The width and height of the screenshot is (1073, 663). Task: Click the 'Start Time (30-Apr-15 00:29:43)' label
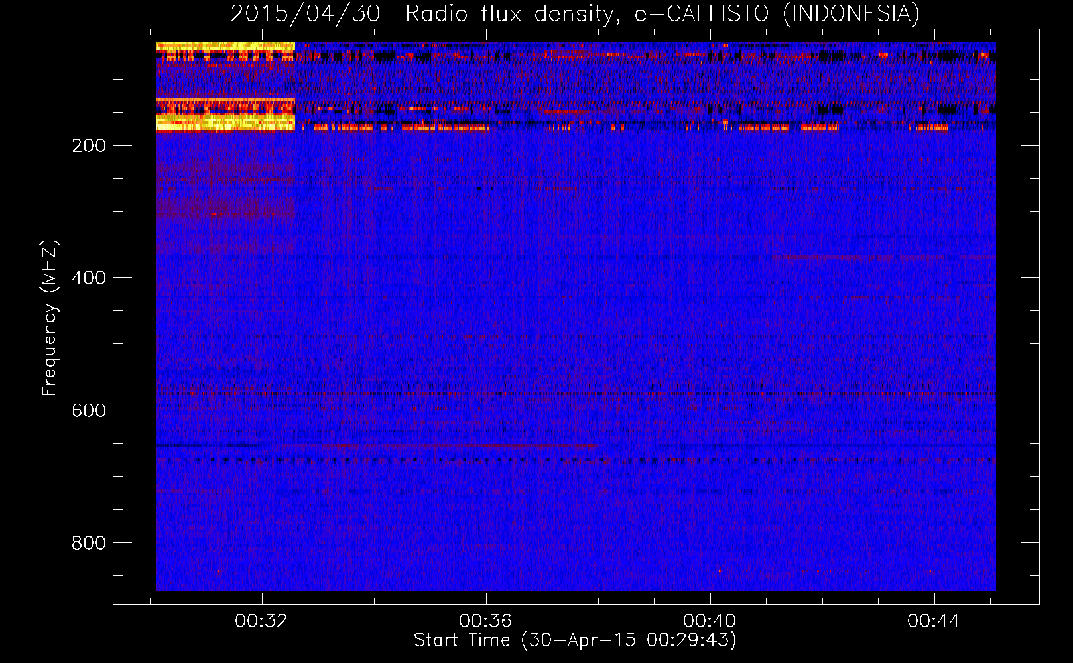click(575, 640)
